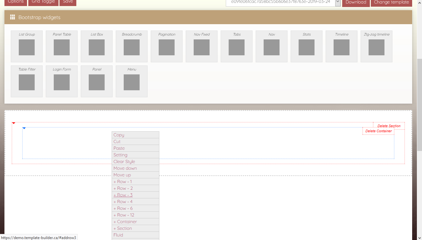Click the Stats widget thumbnail

coord(307,47)
